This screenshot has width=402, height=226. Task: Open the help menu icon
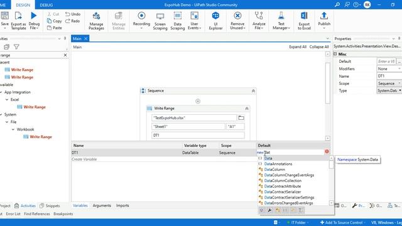[x=357, y=4]
